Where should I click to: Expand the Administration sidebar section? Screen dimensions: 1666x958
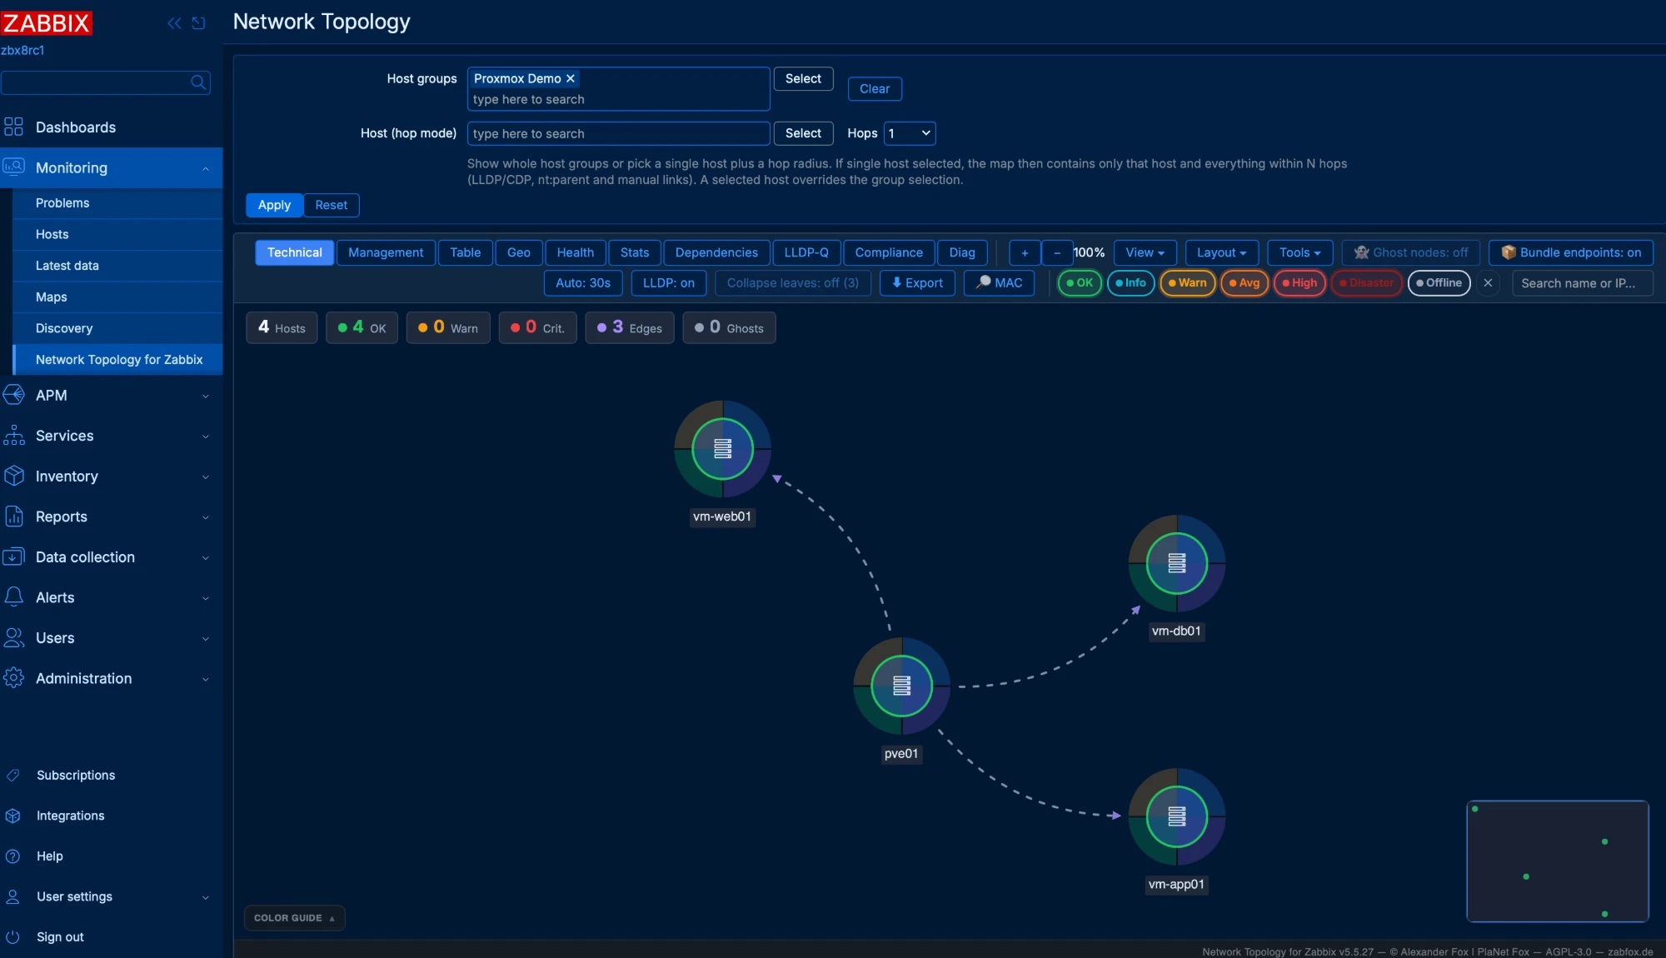coord(111,679)
